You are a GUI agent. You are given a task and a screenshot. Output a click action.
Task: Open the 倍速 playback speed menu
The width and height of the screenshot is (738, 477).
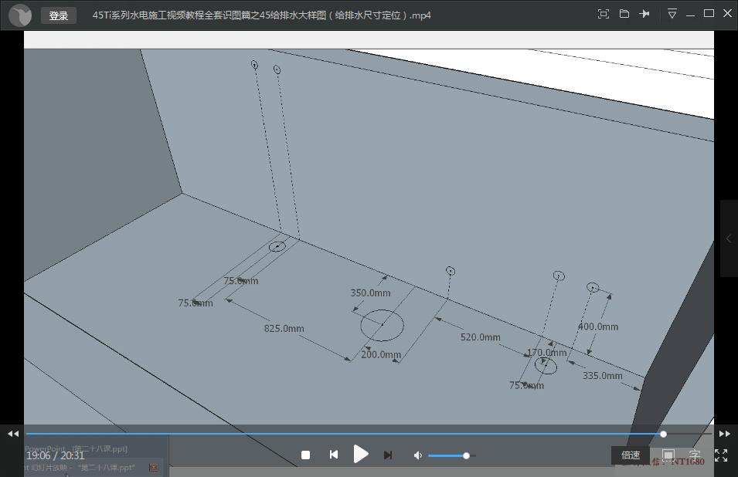631,455
